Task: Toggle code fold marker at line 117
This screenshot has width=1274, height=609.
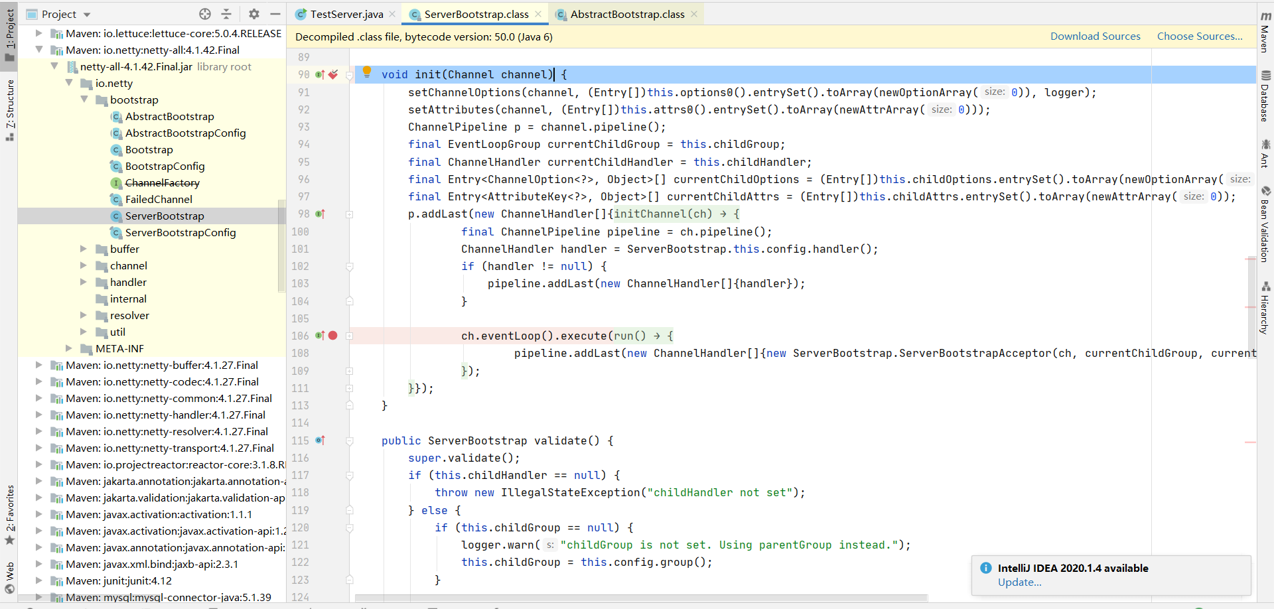Action: (350, 476)
